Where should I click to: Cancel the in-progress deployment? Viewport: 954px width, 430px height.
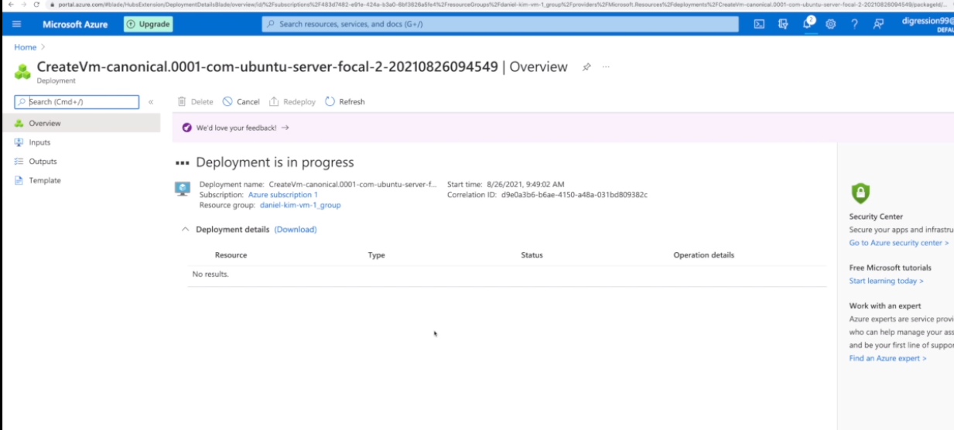[x=241, y=102]
